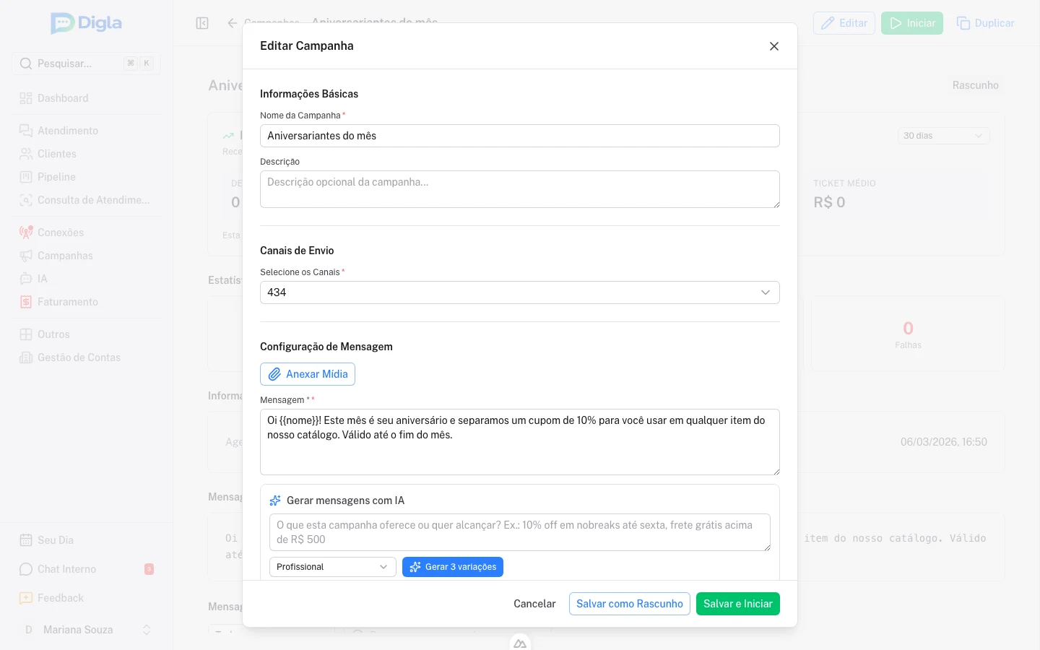Click the Editar button in header
Viewport: 1040px width, 650px height.
click(844, 23)
